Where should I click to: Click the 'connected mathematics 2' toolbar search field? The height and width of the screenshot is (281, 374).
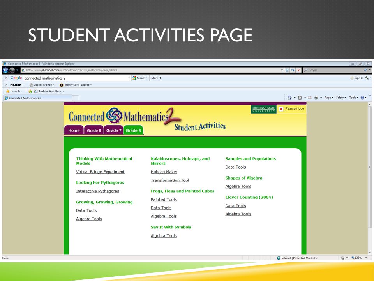[x=75, y=78]
